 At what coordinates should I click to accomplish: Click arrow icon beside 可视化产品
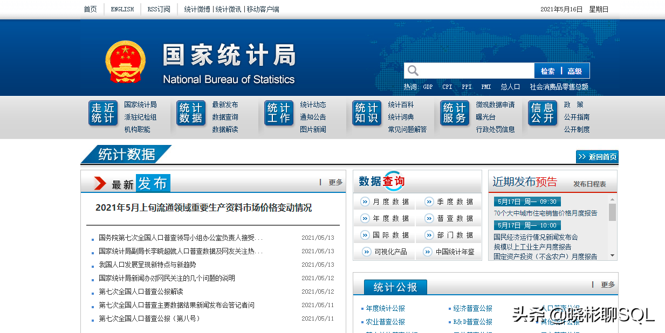[x=366, y=252]
